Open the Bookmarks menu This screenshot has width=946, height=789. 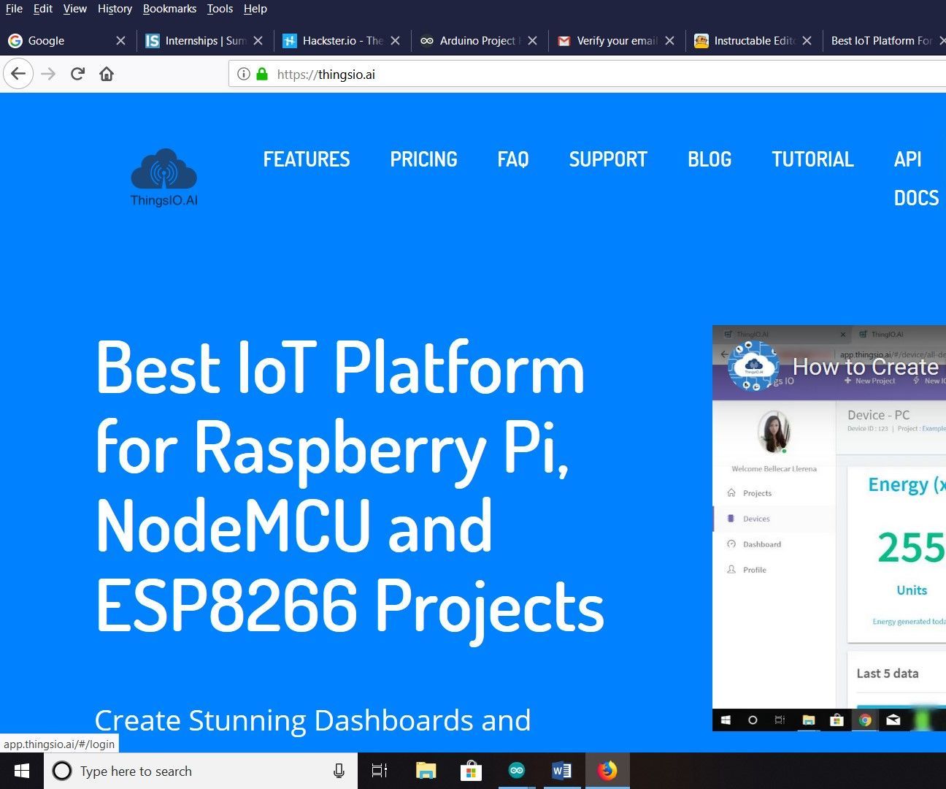(169, 9)
